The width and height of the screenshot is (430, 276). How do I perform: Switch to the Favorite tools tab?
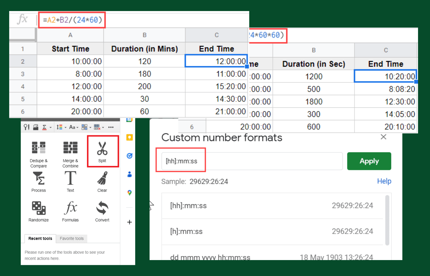pyautogui.click(x=72, y=239)
